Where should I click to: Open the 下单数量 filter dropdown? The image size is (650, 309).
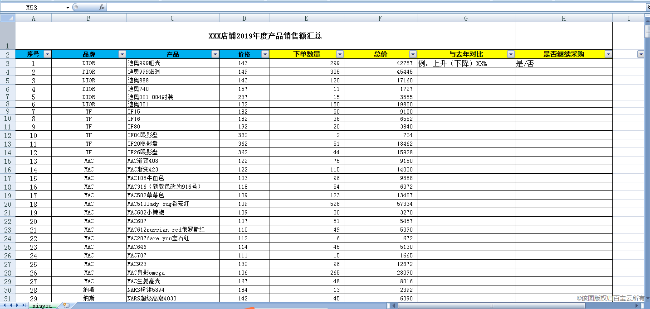(x=339, y=54)
